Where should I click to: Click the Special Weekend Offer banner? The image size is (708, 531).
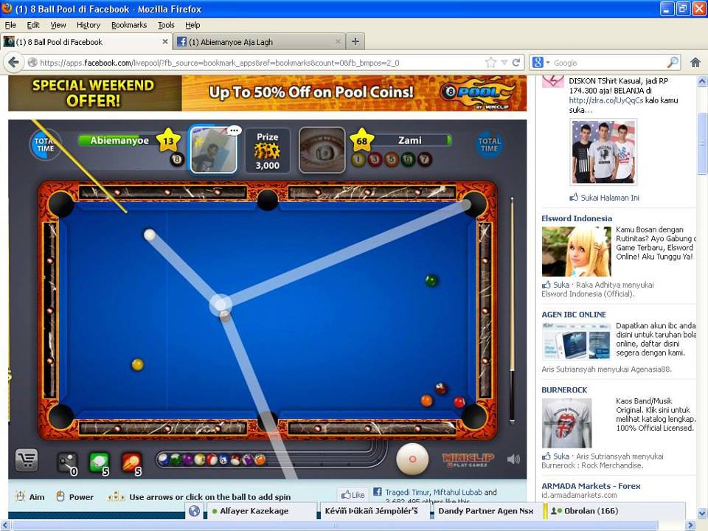[267, 94]
